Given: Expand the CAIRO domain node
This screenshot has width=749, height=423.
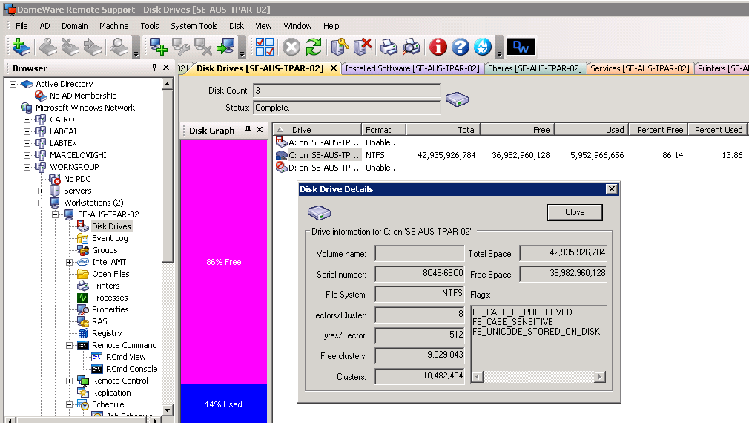Looking at the screenshot, I should [x=27, y=119].
